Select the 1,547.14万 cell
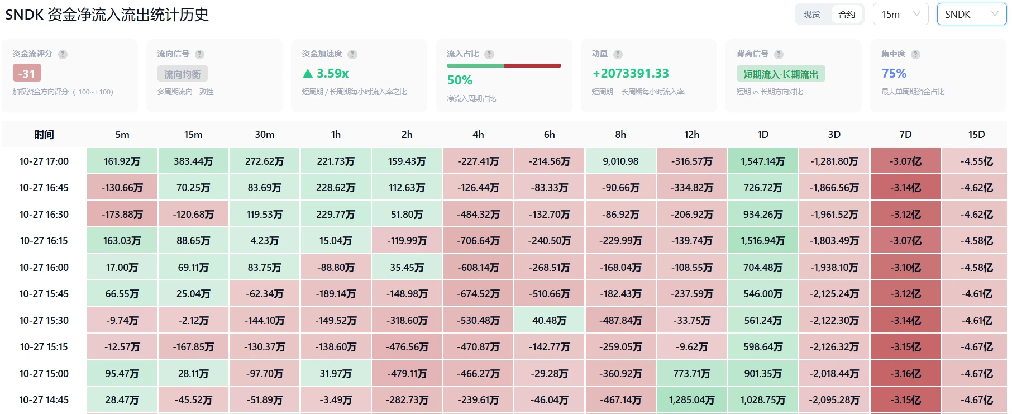 tap(763, 161)
